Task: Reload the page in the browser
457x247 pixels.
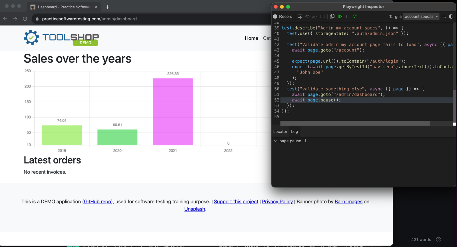Action: (x=25, y=19)
